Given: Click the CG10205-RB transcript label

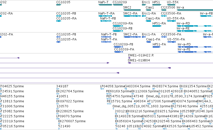Looking at the screenshot, I should [66, 13].
